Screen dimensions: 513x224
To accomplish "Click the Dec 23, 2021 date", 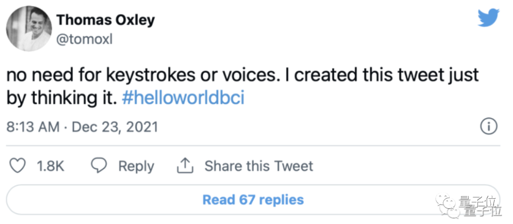I will [114, 127].
